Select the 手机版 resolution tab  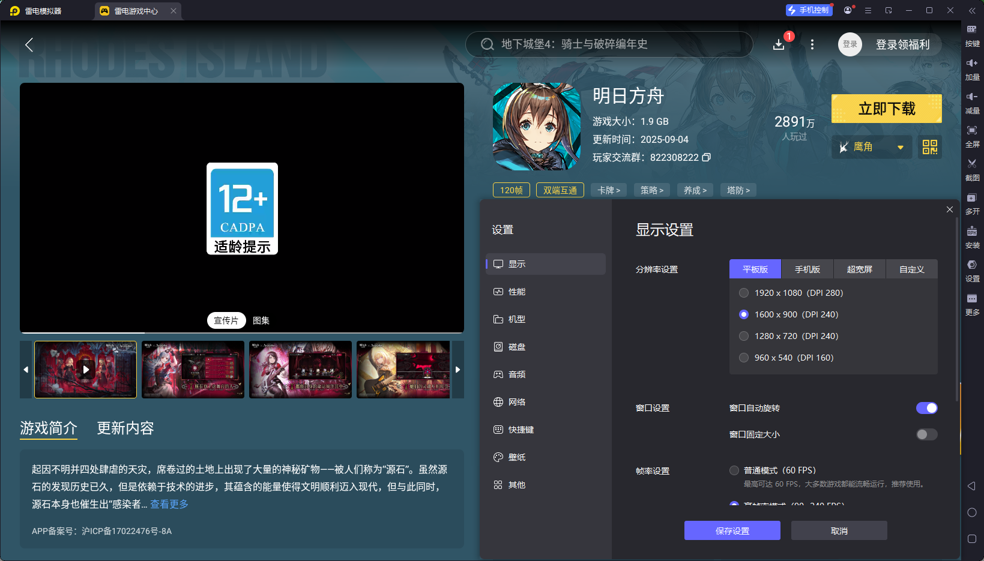click(x=807, y=269)
